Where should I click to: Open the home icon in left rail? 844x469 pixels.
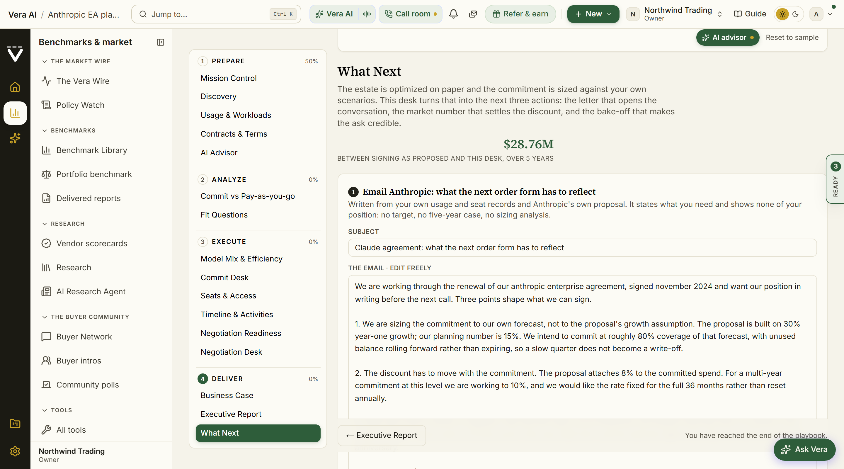(x=15, y=87)
